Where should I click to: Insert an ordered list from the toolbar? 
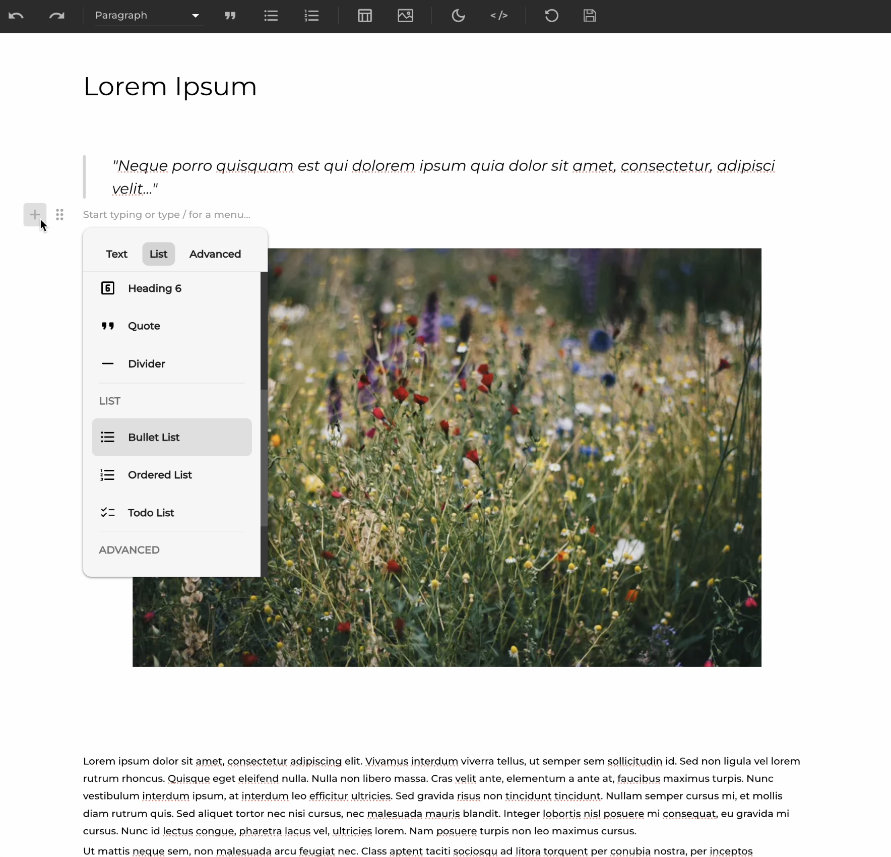point(311,16)
